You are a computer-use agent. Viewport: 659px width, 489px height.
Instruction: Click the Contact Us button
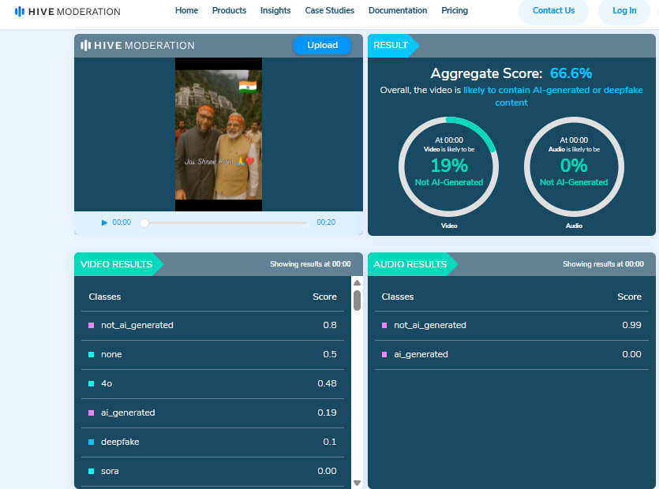(x=553, y=11)
